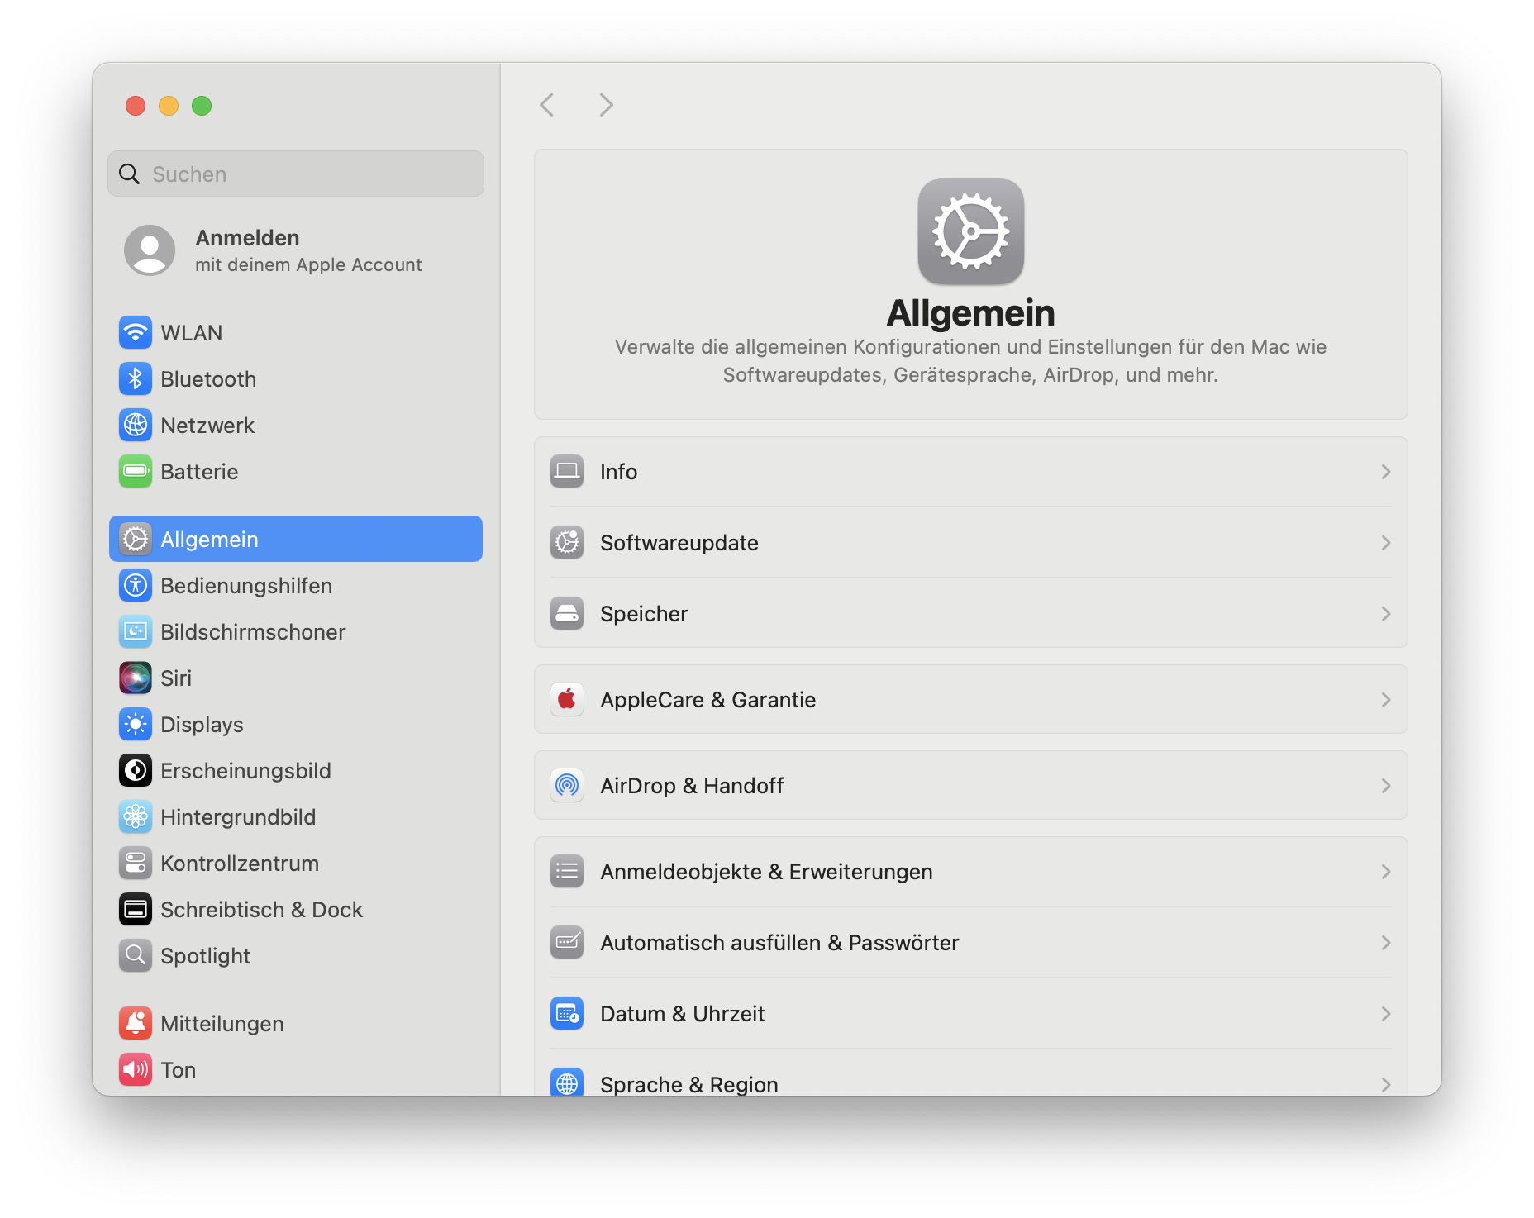Click the Sprache & Region globe icon
1534x1218 pixels.
coord(567,1082)
